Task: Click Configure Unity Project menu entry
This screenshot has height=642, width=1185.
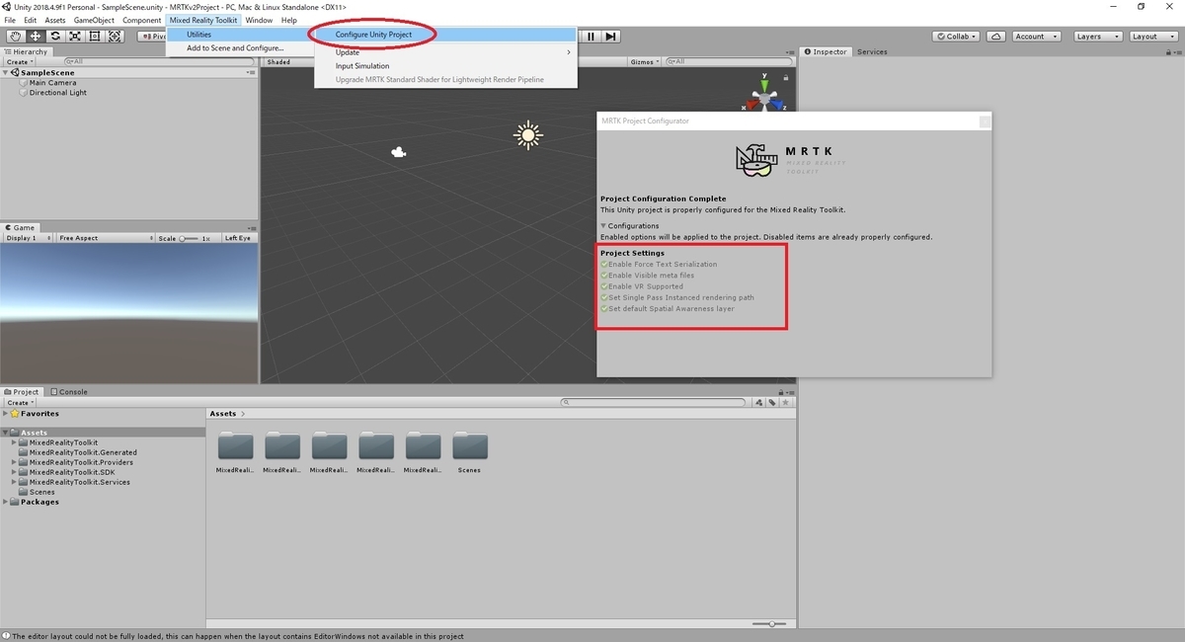Action: click(x=445, y=35)
